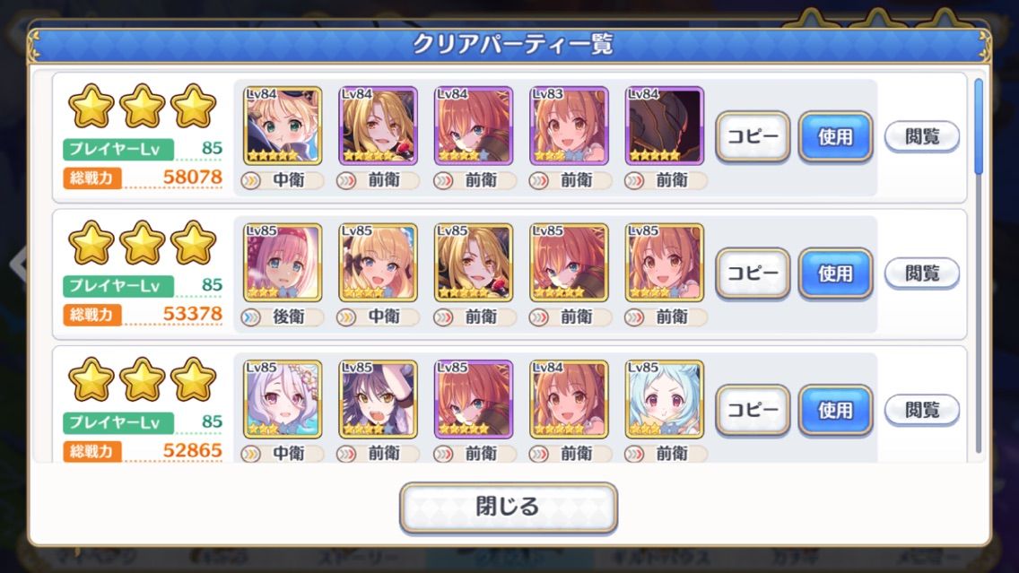Use the 53378 power party
Screen dimensions: 1019x573
point(835,273)
